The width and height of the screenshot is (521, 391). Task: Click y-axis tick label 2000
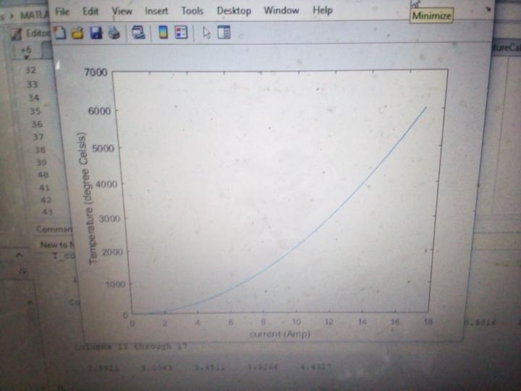coord(112,252)
